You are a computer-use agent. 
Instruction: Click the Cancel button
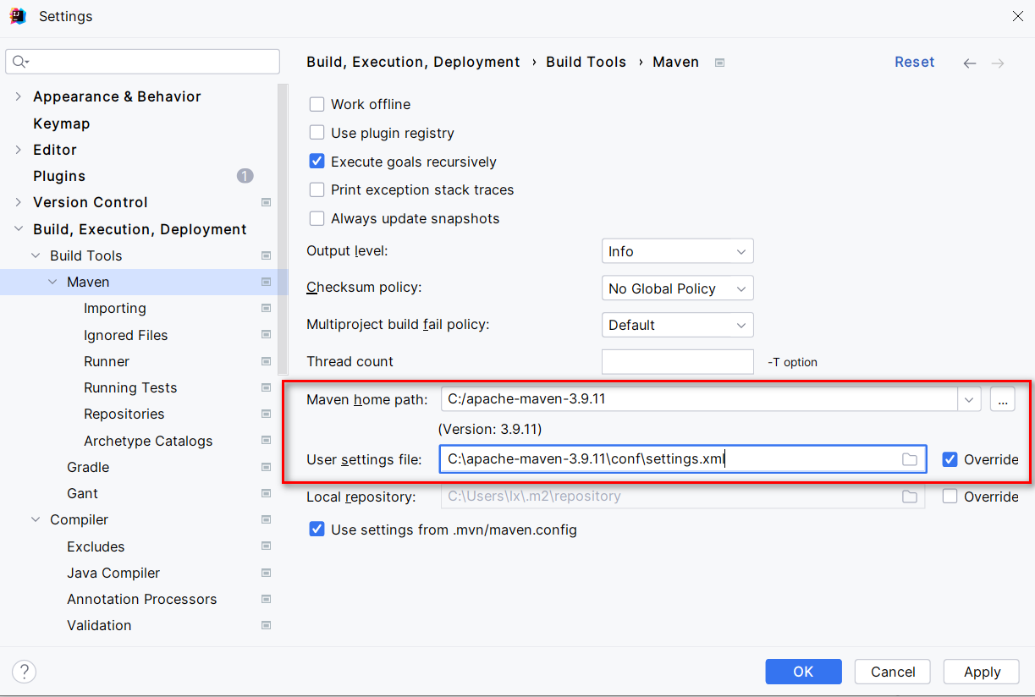(x=893, y=672)
